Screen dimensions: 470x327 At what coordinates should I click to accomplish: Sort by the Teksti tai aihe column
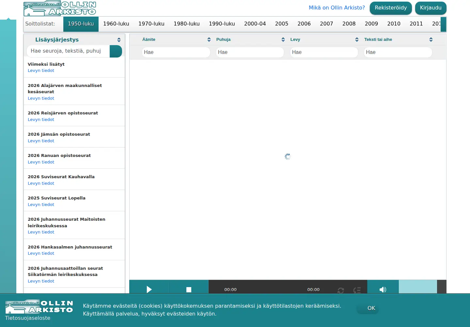[x=398, y=40]
